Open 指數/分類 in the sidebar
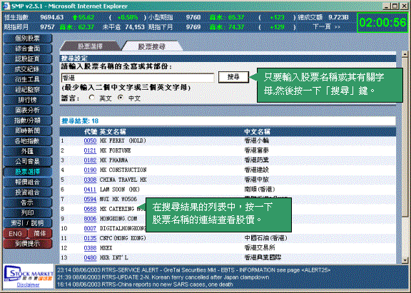The height and width of the screenshot is (293, 411). [28, 120]
